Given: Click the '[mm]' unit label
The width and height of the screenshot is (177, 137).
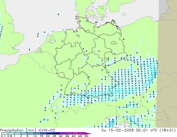Looking at the screenshot, I should click(31, 130).
